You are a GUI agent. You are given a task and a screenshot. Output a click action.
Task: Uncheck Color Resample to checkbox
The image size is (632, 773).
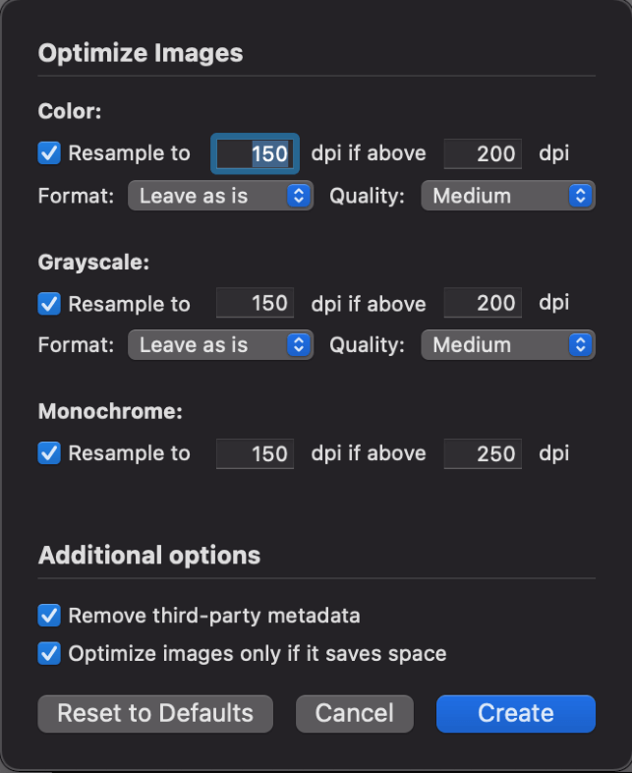point(49,153)
